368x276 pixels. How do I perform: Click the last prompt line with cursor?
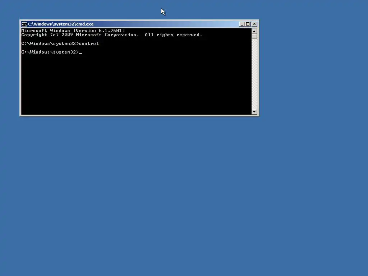pos(52,52)
